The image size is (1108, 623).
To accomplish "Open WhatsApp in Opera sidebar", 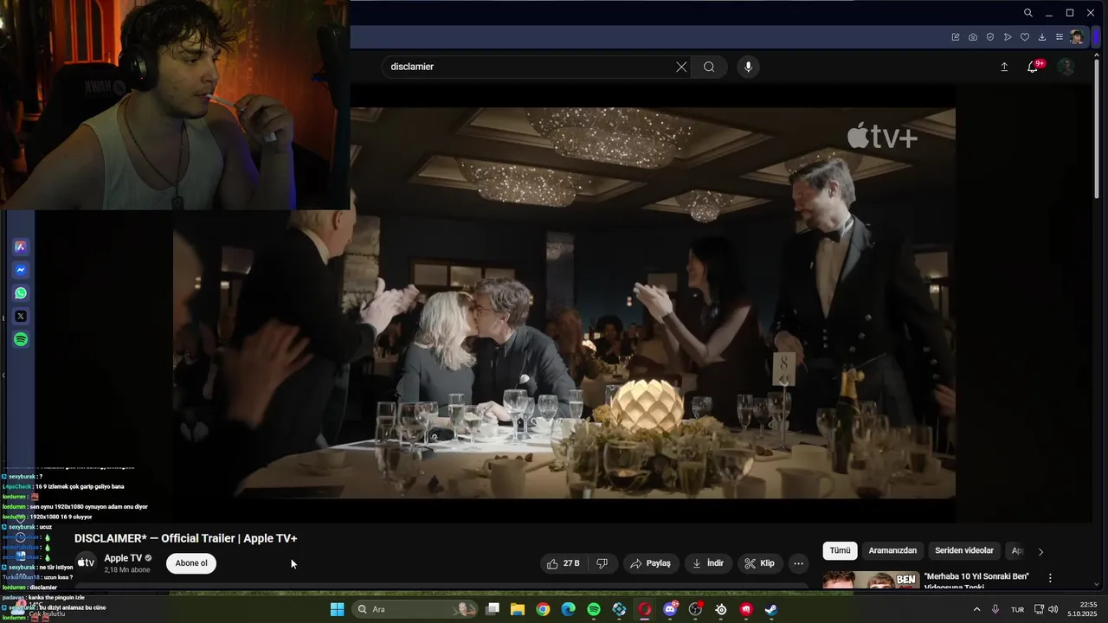I will [x=21, y=293].
